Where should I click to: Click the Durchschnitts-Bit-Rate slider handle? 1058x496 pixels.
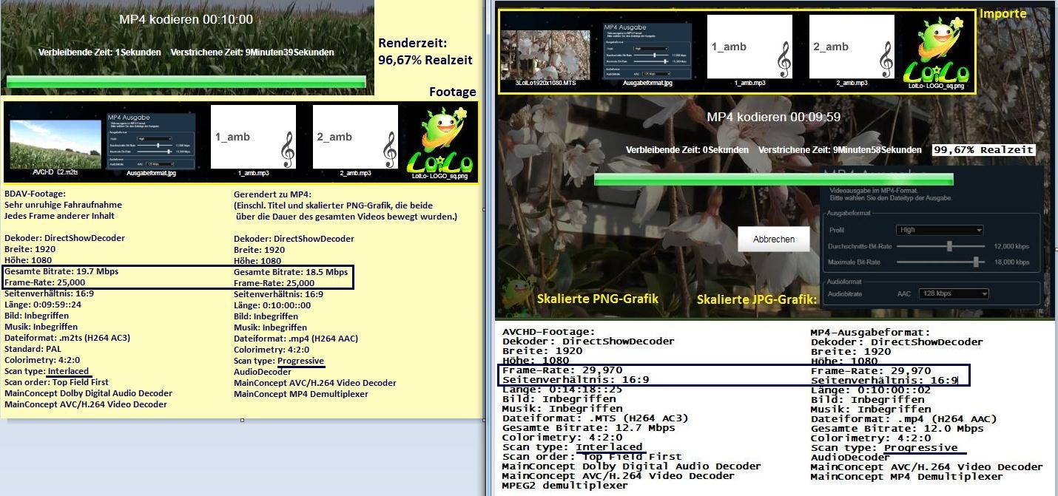coord(949,245)
